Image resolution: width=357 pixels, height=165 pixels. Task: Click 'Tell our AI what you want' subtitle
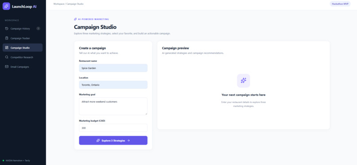click(99, 53)
